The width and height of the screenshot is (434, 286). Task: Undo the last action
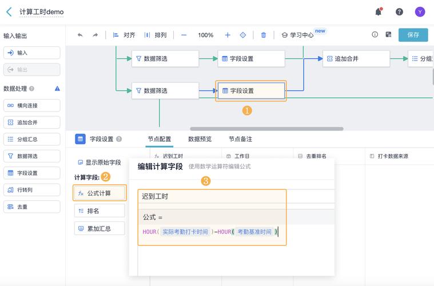point(80,35)
